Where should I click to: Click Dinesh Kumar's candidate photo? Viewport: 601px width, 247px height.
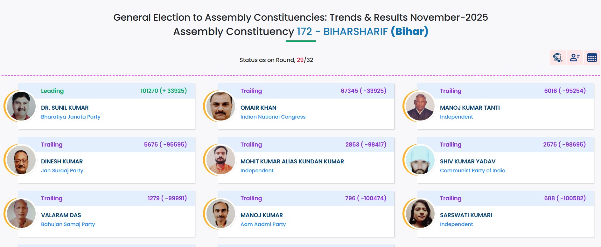[21, 160]
